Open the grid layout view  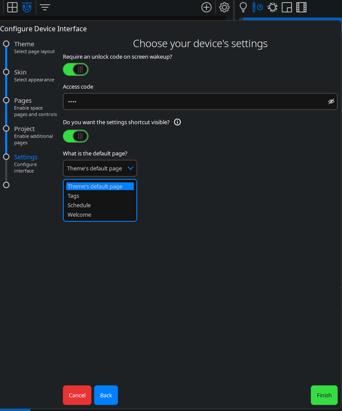(12, 7)
